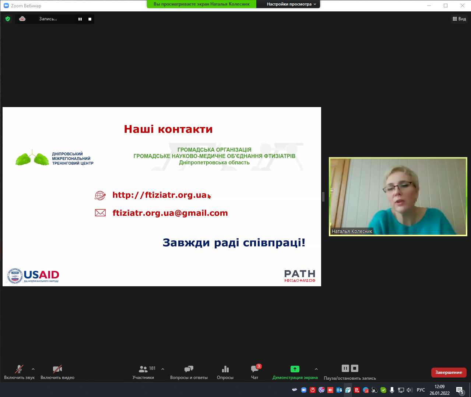This screenshot has height=397, width=471.
Task: Click the cloud recording indicator icon
Action: click(x=22, y=19)
